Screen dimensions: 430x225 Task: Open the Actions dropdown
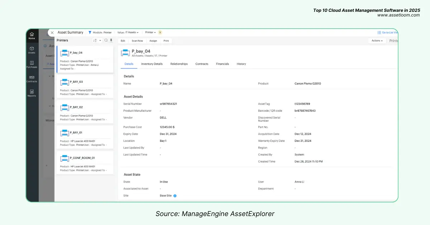377,40
